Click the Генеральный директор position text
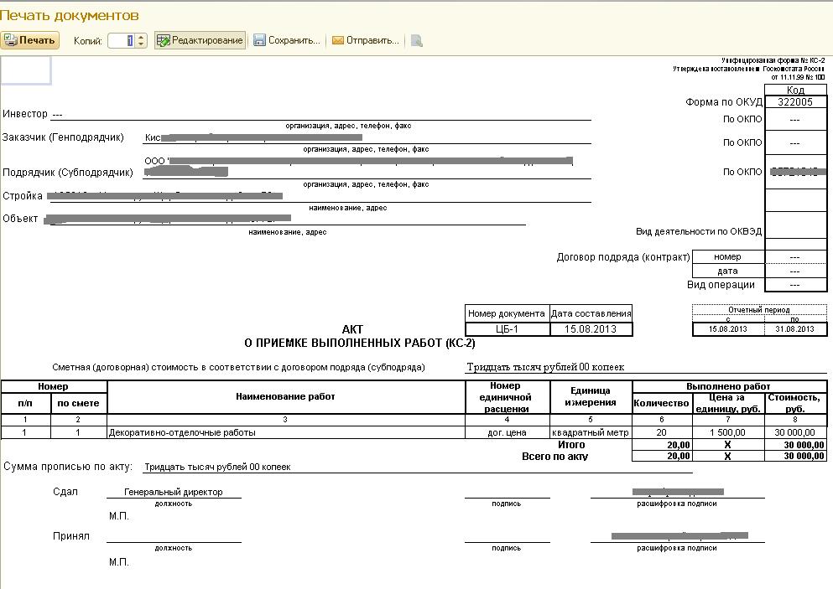This screenshot has height=589, width=833. [x=173, y=492]
